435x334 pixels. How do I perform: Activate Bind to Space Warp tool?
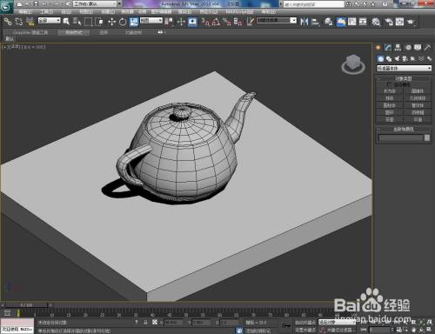click(30, 22)
